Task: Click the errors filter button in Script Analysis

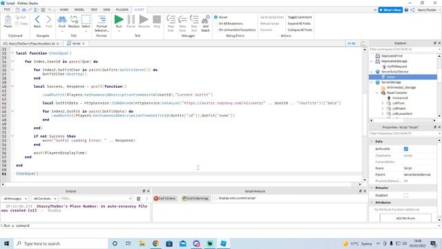Action: coord(165,199)
